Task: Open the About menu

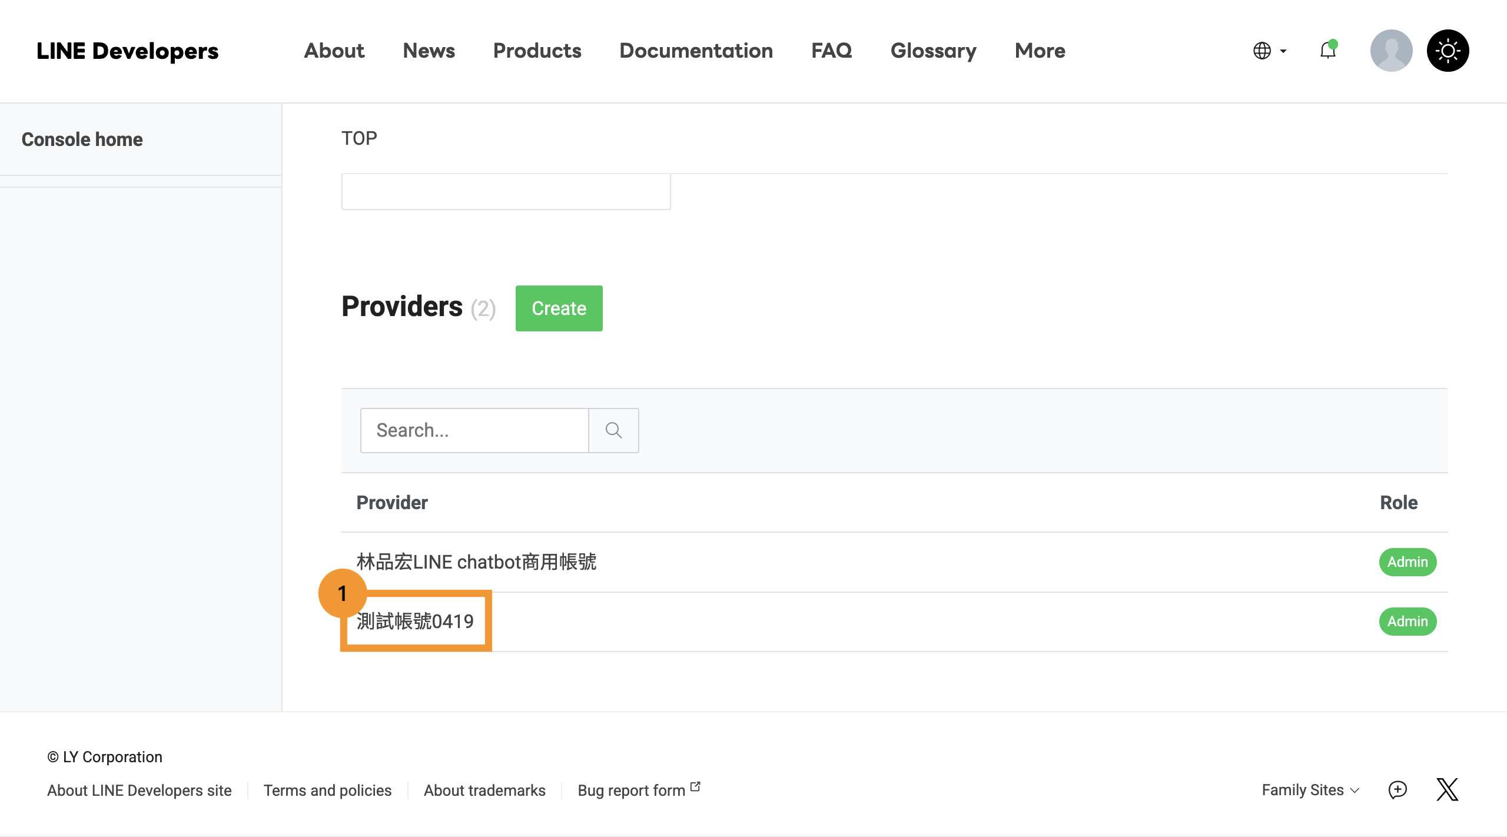Action: (x=334, y=51)
